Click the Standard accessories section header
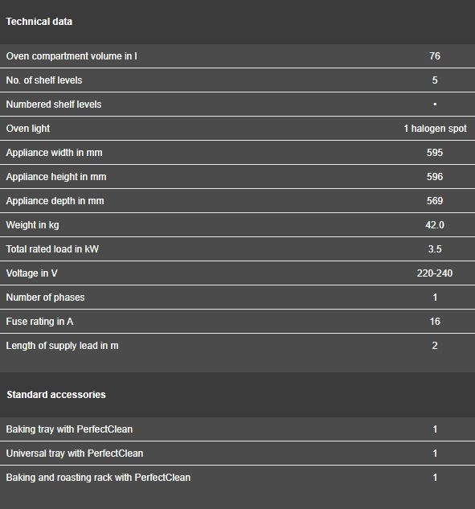475x509 pixels. [56, 394]
